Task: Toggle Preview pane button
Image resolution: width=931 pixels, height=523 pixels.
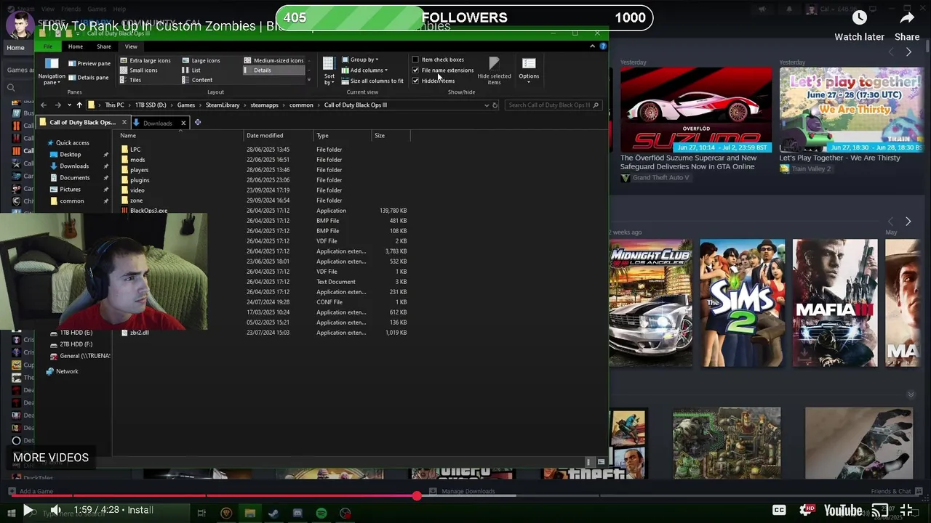Action: point(89,63)
